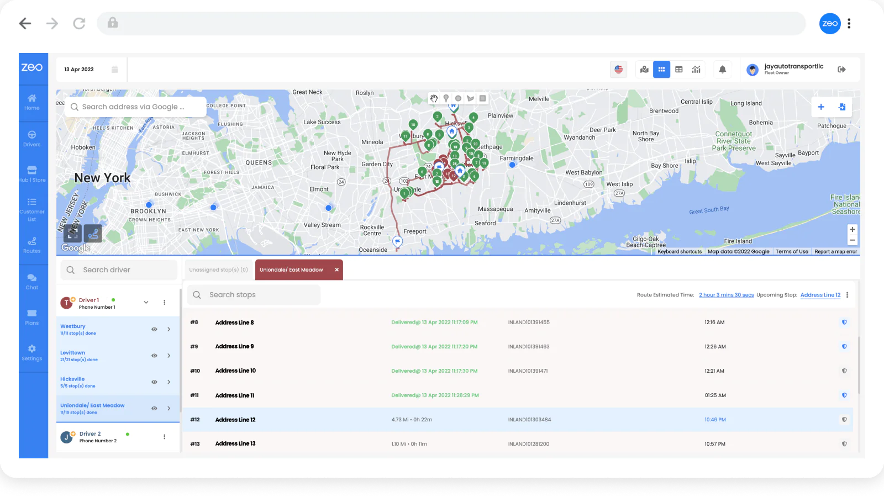This screenshot has height=497, width=884.
Task: Click the Zeo logo in sidebar
Action: pyautogui.click(x=32, y=67)
